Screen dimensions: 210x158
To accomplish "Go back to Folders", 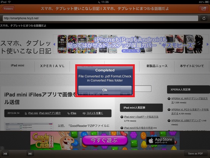I will click(8, 9).
